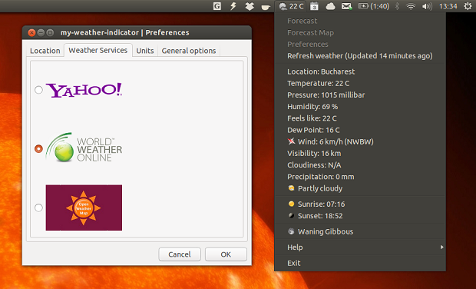Open the General options tab
The height and width of the screenshot is (289, 476).
coord(189,51)
